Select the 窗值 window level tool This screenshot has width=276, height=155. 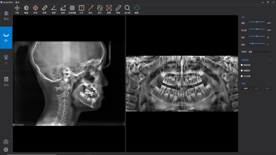[x=26, y=9]
